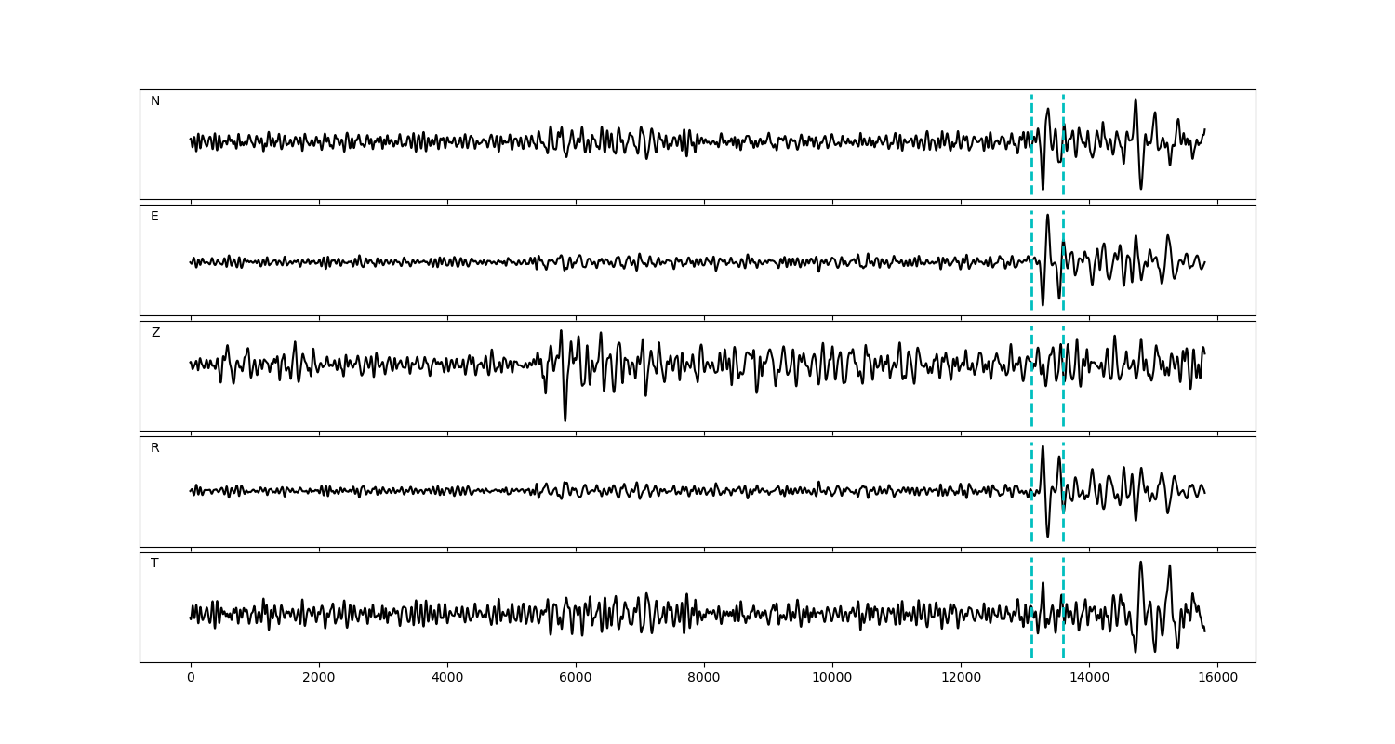Image resolution: width=1395 pixels, height=744 pixels.
Task: Click left cyan dashed marker in Z panel
Action: (x=1031, y=400)
